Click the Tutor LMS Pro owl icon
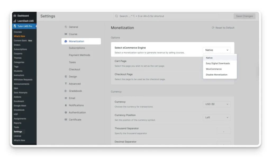Screen dimensions: 271x157 [x=15, y=26]
